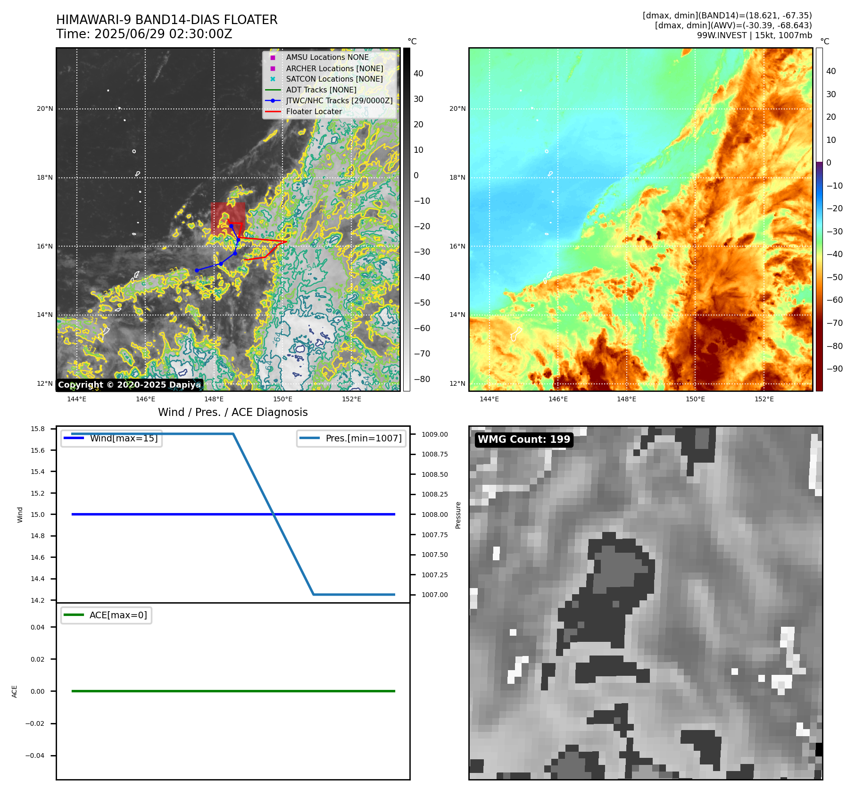The image size is (855, 797).
Task: Click the Copyright 2020-2025 Dapiya watermark label
Action: tap(129, 385)
